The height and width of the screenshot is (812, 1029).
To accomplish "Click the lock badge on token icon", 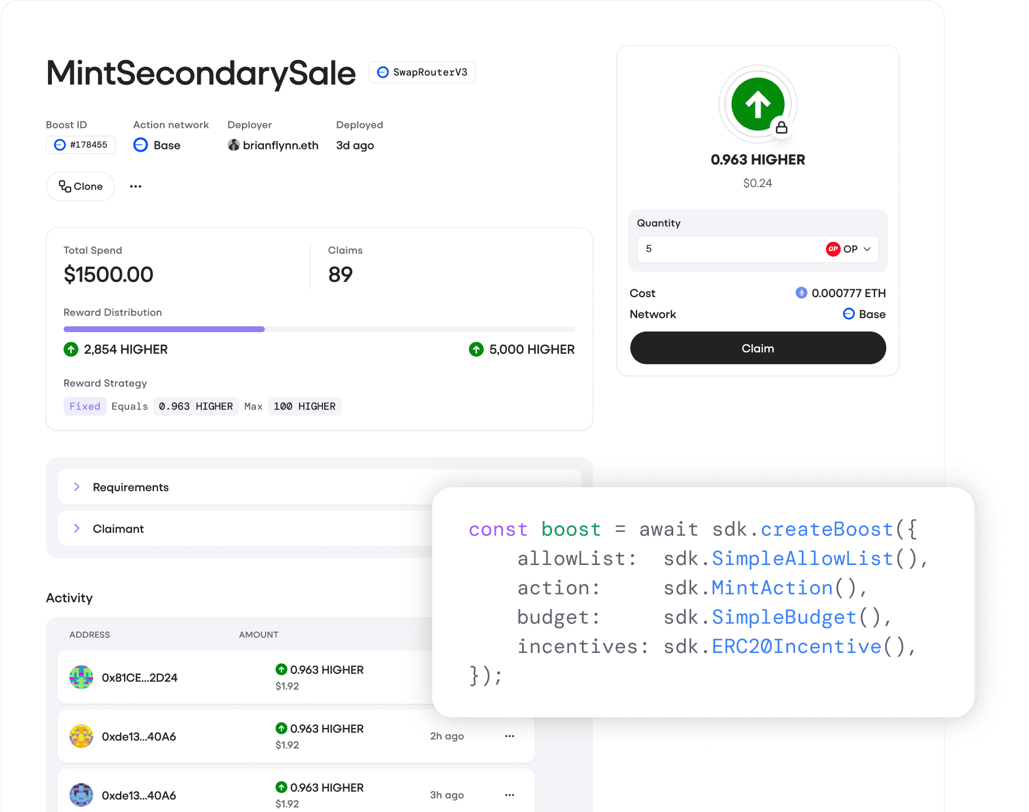I will click(781, 127).
